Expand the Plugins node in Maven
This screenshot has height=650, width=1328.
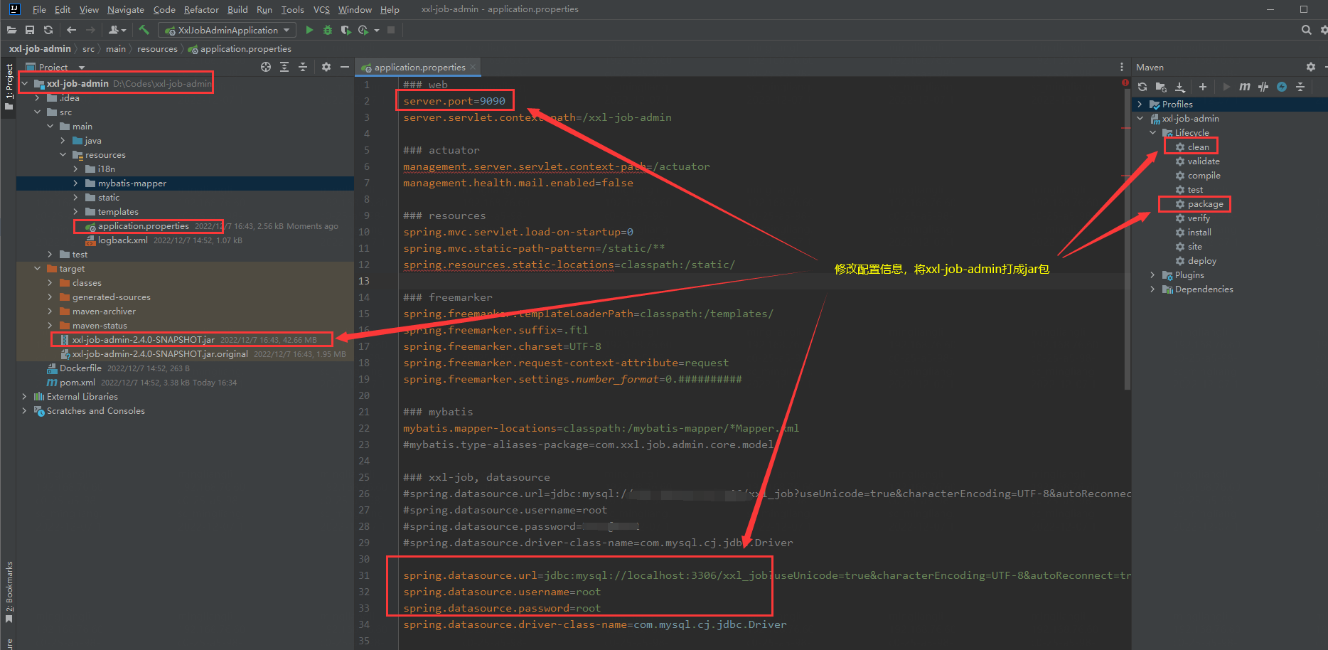(1153, 275)
